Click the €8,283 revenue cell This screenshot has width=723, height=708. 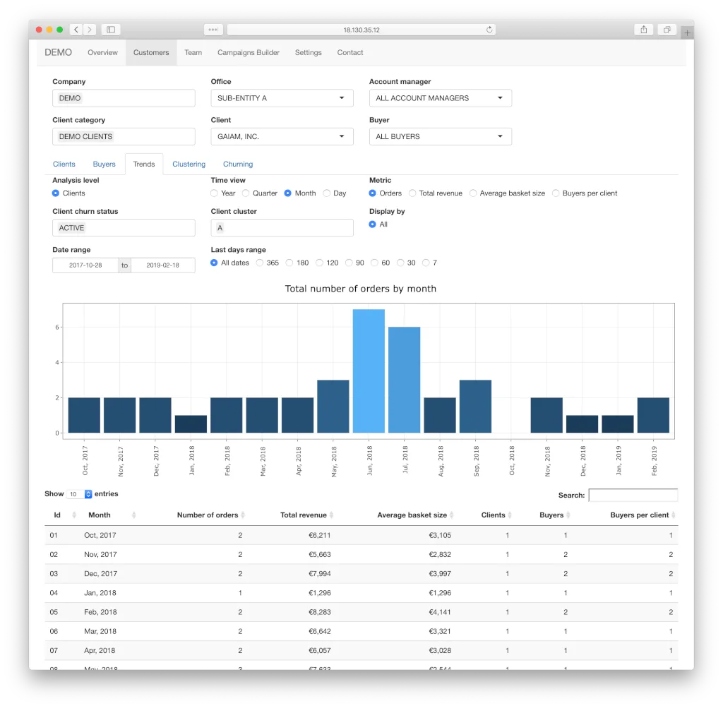[320, 612]
